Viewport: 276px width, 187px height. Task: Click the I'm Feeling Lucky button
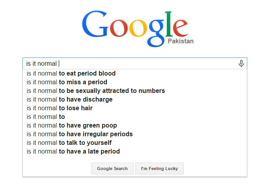coord(159,168)
